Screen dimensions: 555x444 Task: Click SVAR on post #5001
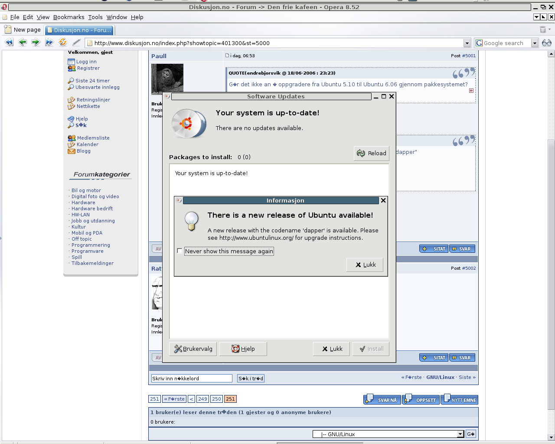click(x=462, y=249)
